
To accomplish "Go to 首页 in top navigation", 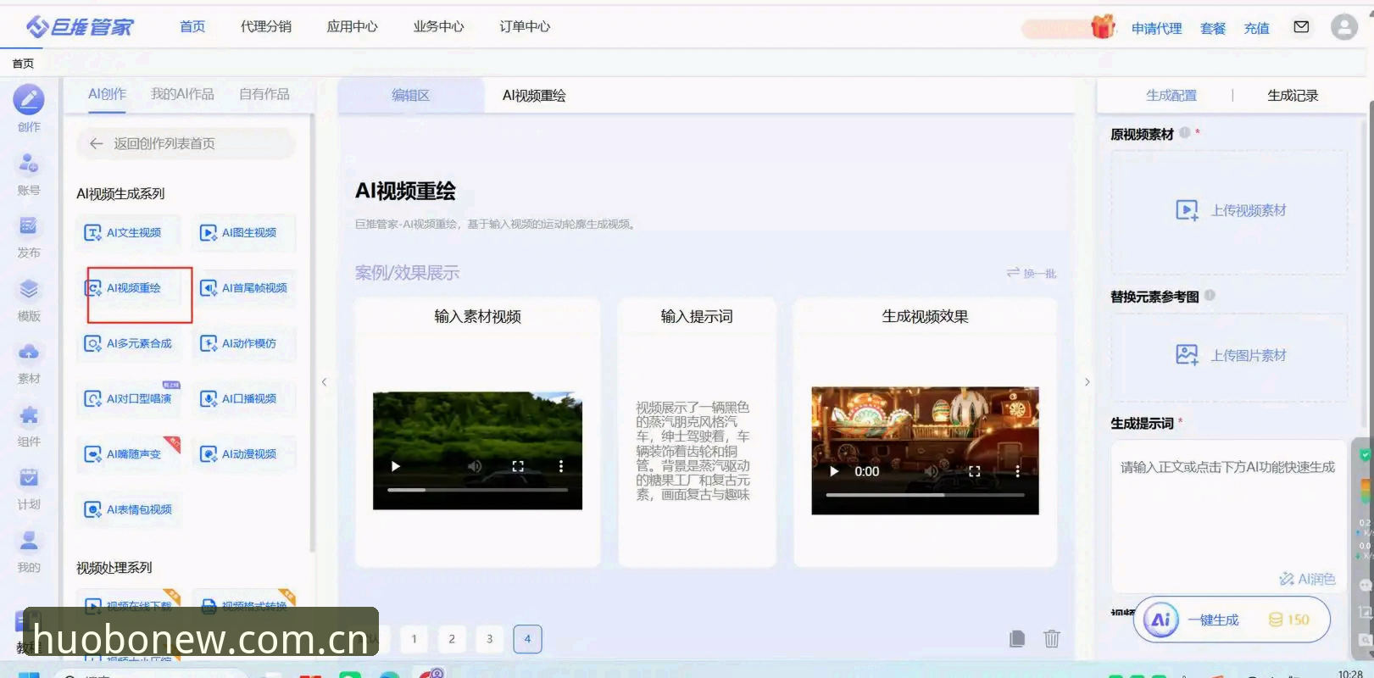I will tap(192, 26).
